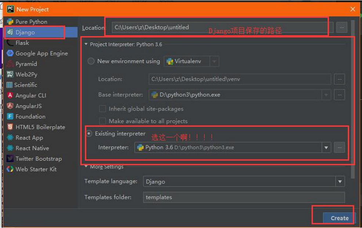Close the New Project dialog
This screenshot has height=228, width=362.
(352, 9)
